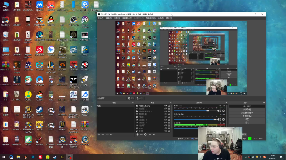Toggle visibility of the 游戏源 3 source

[166, 120]
